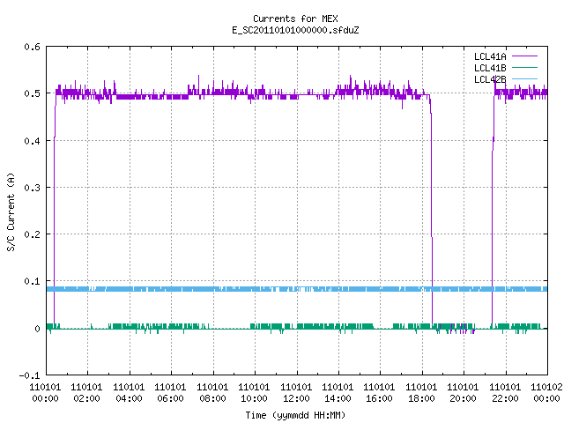Click the 0.1 y-axis tick label
The height and width of the screenshot is (423, 564).
32,281
